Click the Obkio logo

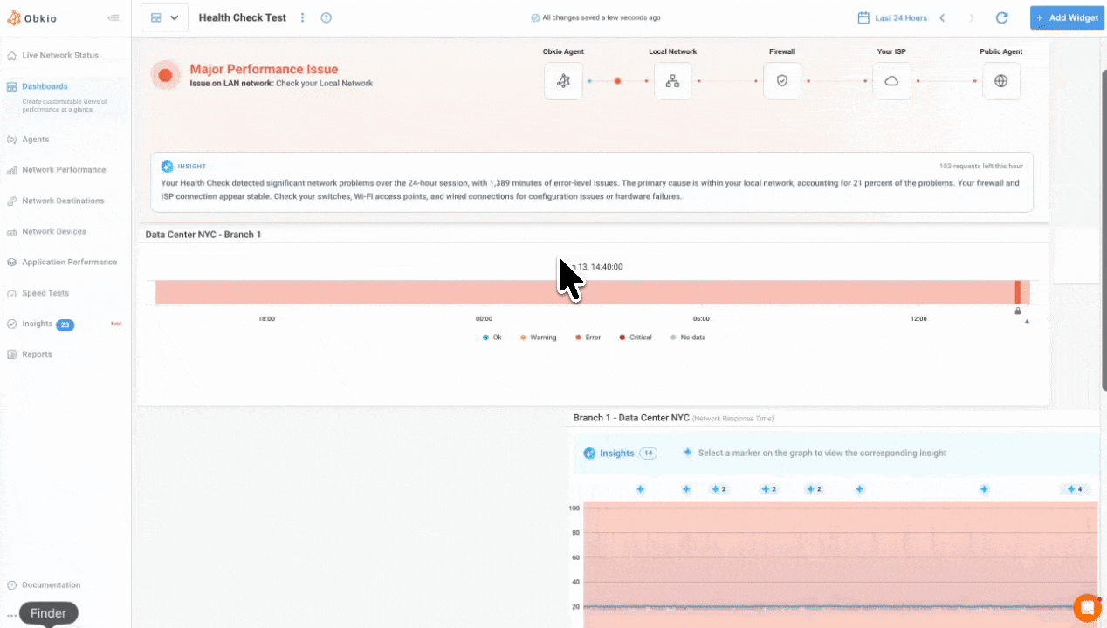32,18
